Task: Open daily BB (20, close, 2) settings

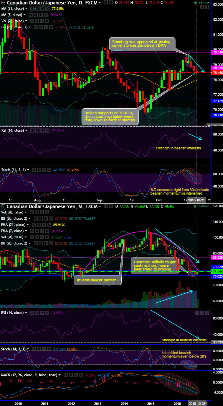Action: tap(41, 27)
